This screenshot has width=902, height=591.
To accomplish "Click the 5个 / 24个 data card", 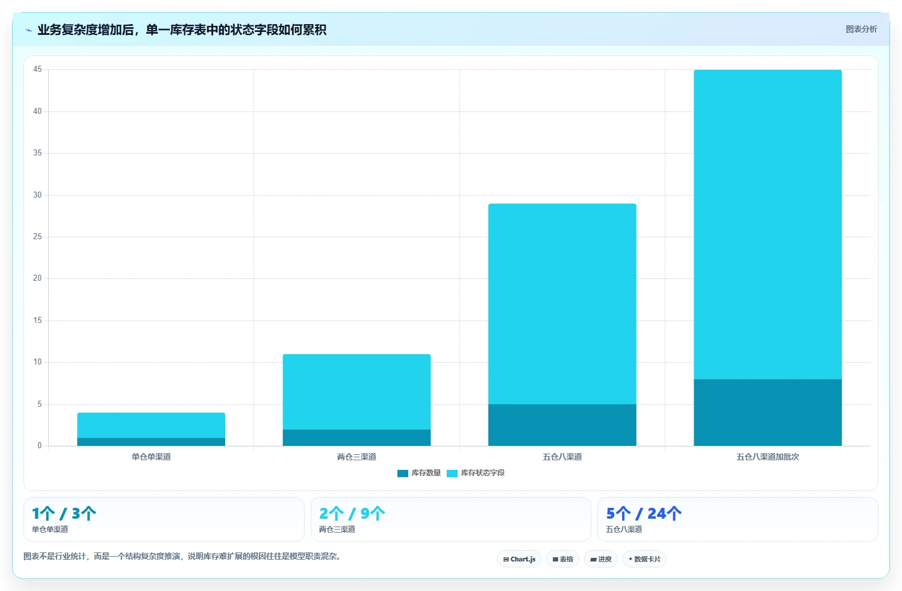I will click(x=738, y=519).
